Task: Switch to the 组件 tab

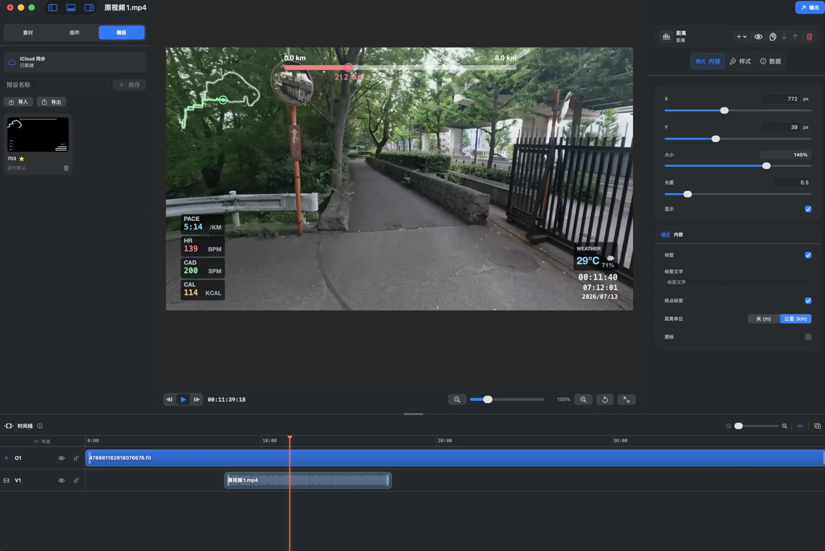Action: (x=75, y=33)
